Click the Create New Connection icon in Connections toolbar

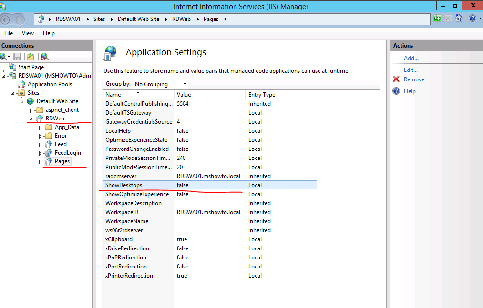pyautogui.click(x=4, y=57)
